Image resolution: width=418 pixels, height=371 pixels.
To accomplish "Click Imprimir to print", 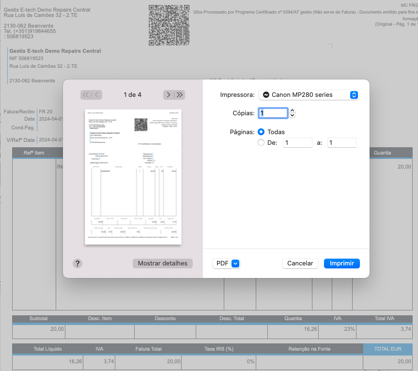I will (x=342, y=263).
